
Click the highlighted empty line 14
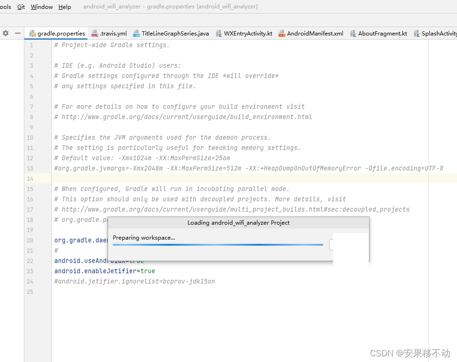pos(140,178)
